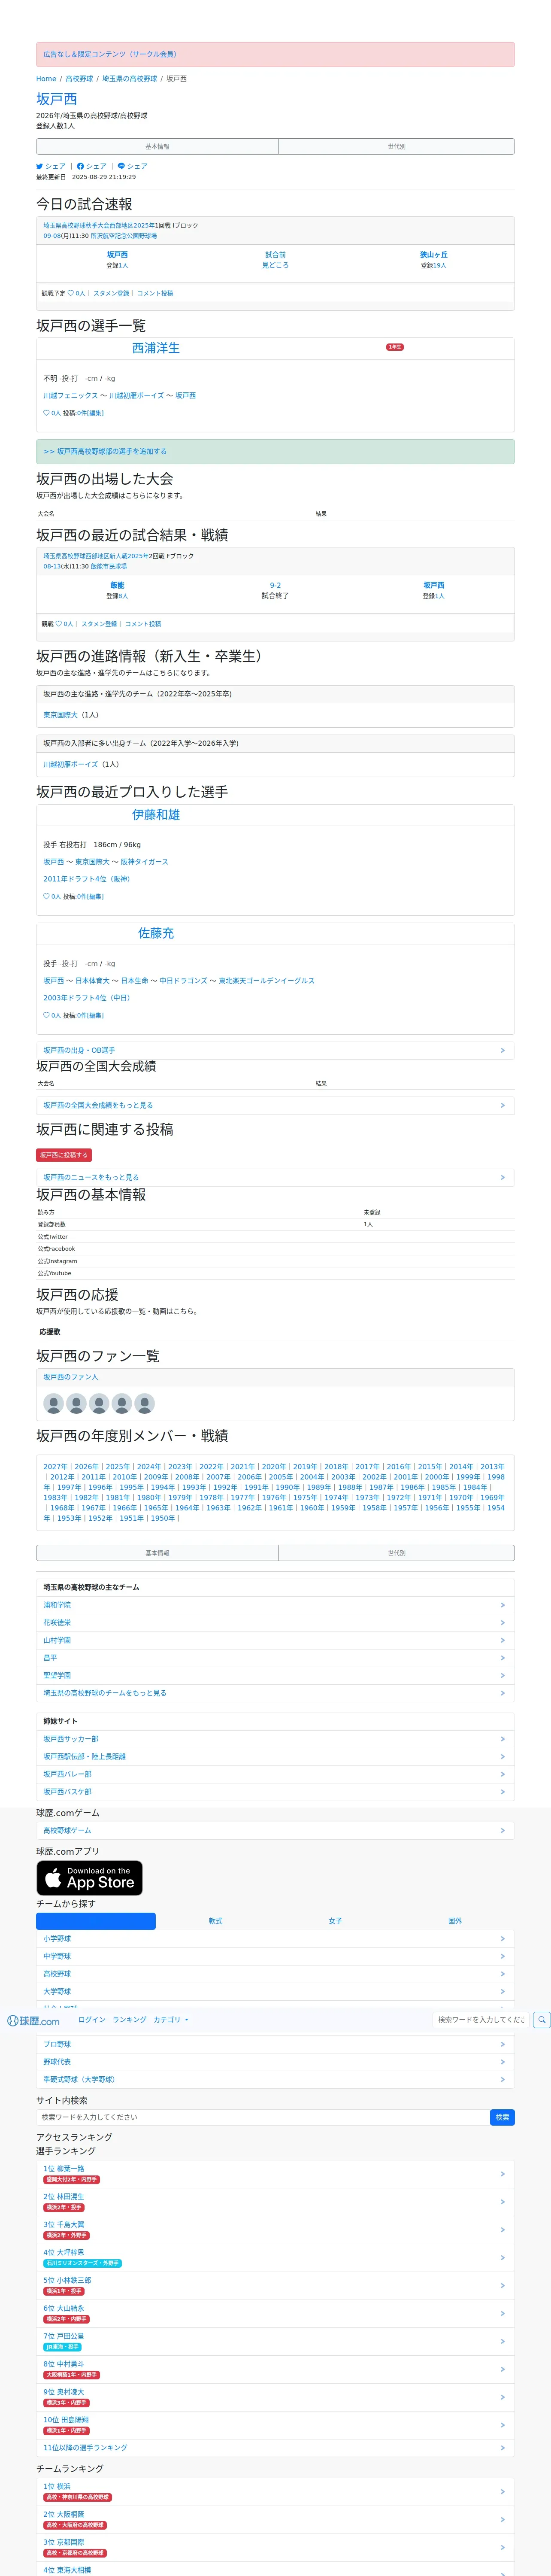Click サイト内検索 keyword input field
The image size is (551, 2576).
[263, 2117]
